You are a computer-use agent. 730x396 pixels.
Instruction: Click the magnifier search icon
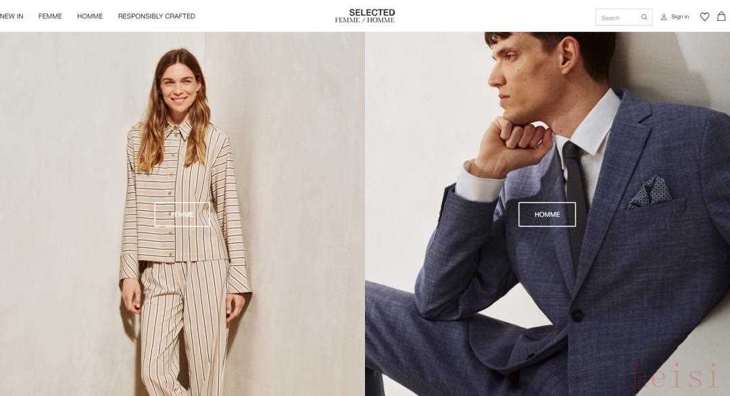pyautogui.click(x=644, y=17)
